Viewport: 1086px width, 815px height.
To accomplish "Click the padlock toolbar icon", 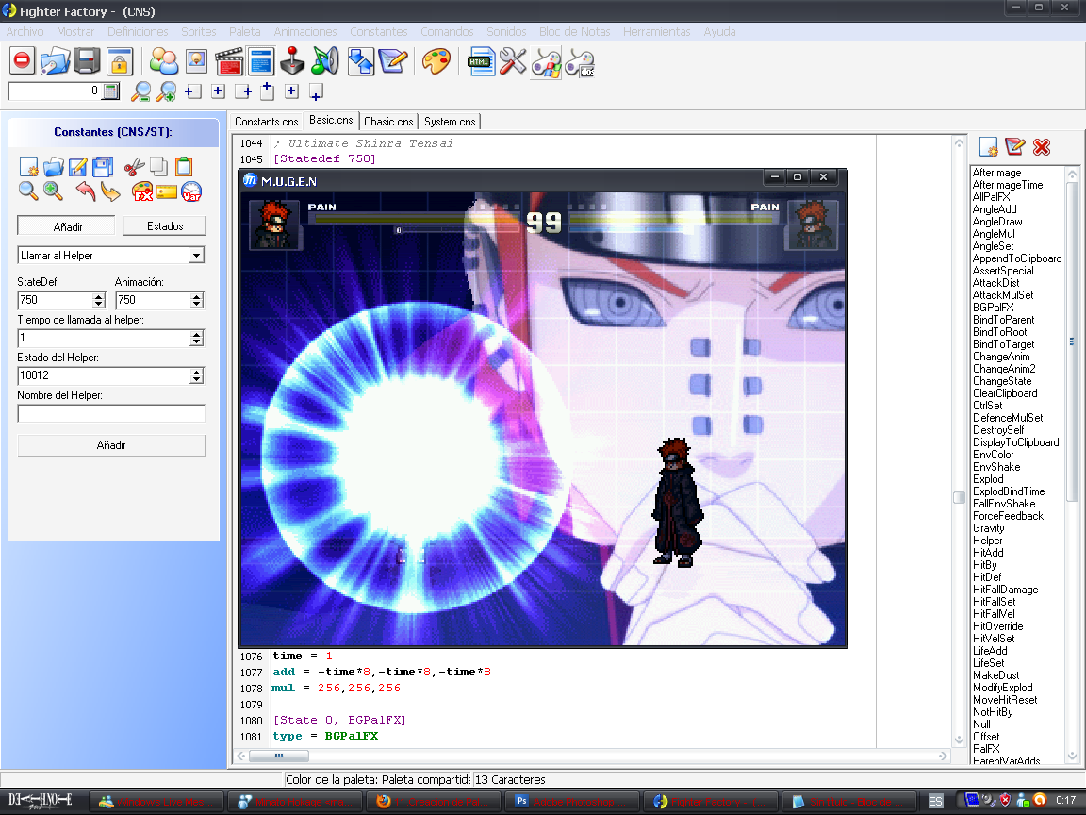I will coord(119,61).
